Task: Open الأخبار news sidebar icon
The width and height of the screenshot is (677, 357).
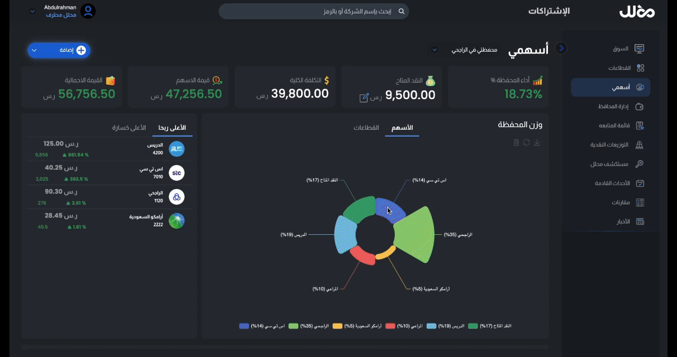Action: pyautogui.click(x=640, y=221)
